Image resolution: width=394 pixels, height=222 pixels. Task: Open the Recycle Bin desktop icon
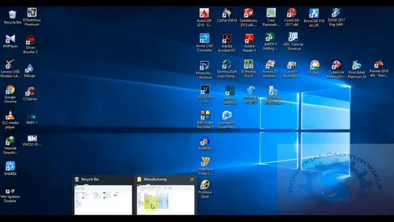click(12, 17)
